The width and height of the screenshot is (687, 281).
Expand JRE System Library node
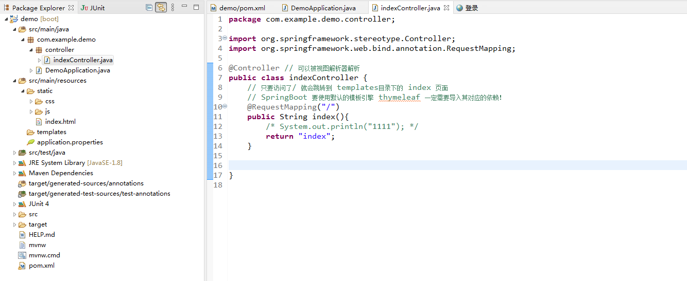coord(14,163)
